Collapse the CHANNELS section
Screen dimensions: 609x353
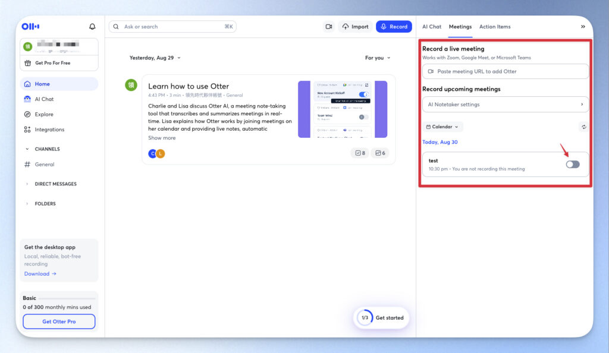(x=27, y=149)
